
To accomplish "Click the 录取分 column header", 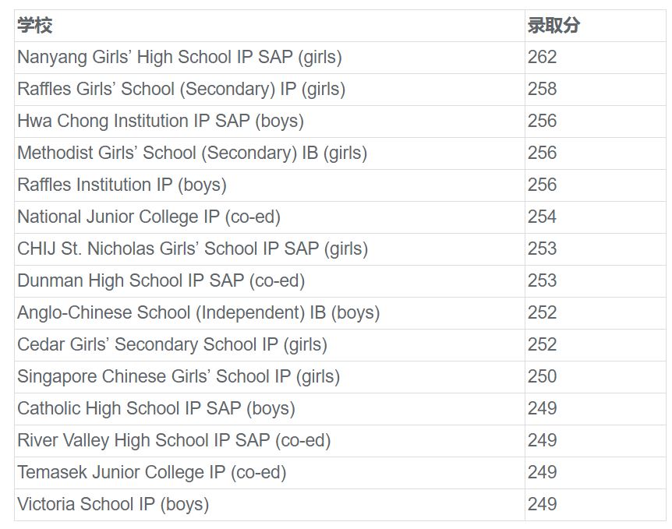I will 554,26.
